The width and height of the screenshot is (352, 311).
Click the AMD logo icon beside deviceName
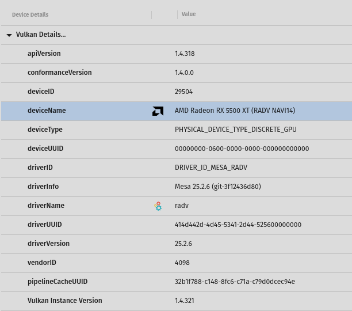tap(158, 111)
